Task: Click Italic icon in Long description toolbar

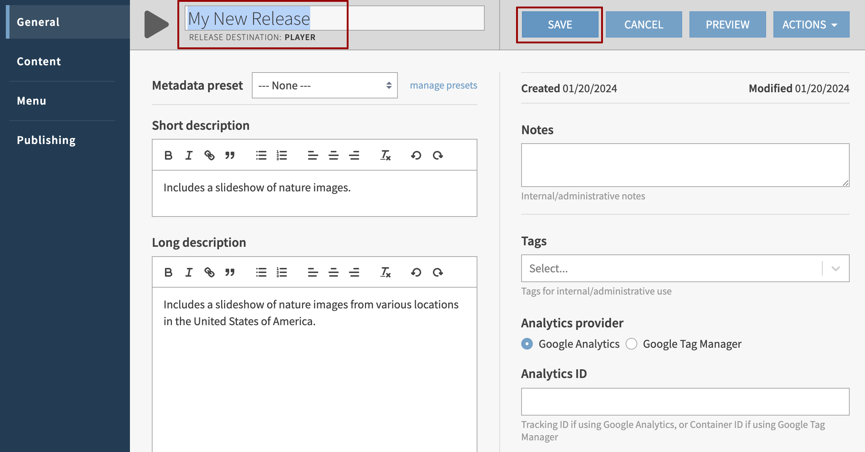Action: coord(189,273)
